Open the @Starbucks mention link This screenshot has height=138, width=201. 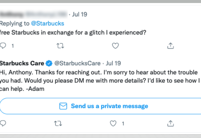pyautogui.click(x=48, y=24)
